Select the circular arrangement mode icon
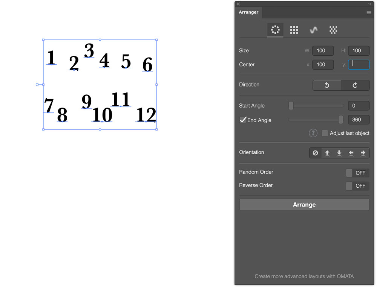The image size is (377, 287). [x=275, y=30]
